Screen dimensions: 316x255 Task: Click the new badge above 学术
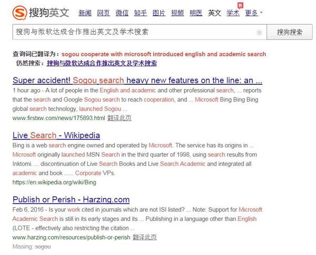coord(240,5)
